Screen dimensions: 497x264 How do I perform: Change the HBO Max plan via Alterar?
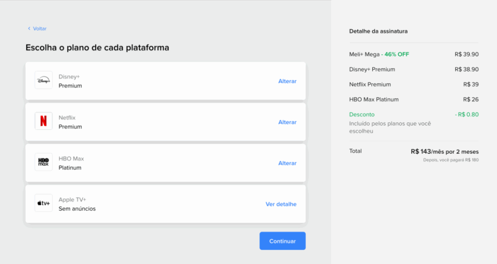point(287,163)
